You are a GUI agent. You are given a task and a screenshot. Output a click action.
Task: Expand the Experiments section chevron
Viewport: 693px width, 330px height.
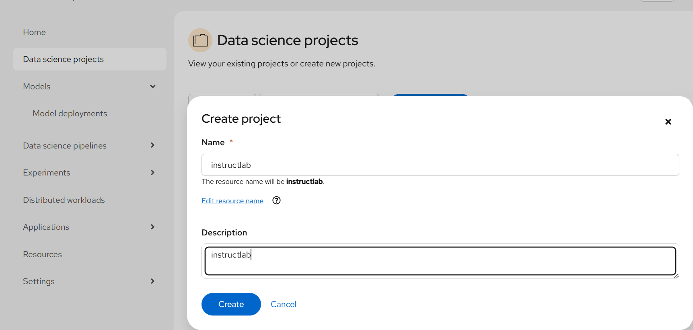[153, 173]
